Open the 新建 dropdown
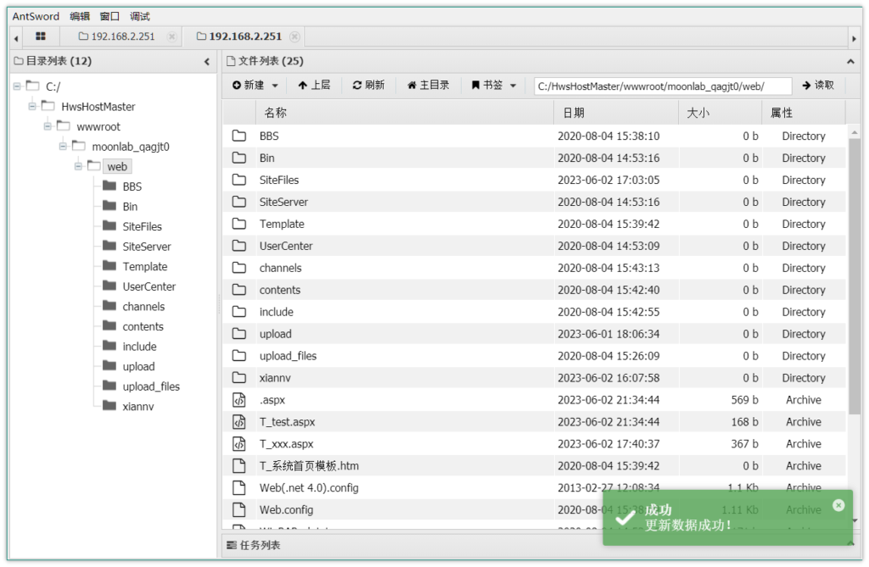This screenshot has width=869, height=567. pos(255,86)
